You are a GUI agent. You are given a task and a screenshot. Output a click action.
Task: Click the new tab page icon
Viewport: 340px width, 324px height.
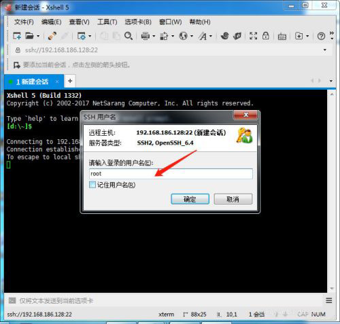(299, 36)
